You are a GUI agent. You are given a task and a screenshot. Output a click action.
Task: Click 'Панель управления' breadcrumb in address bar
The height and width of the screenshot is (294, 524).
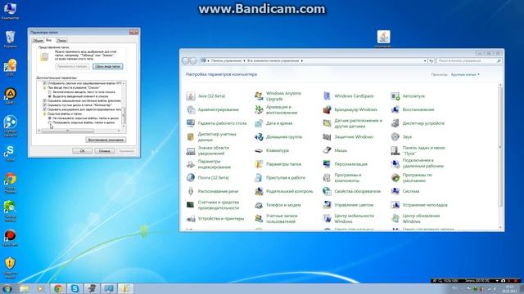coord(226,61)
